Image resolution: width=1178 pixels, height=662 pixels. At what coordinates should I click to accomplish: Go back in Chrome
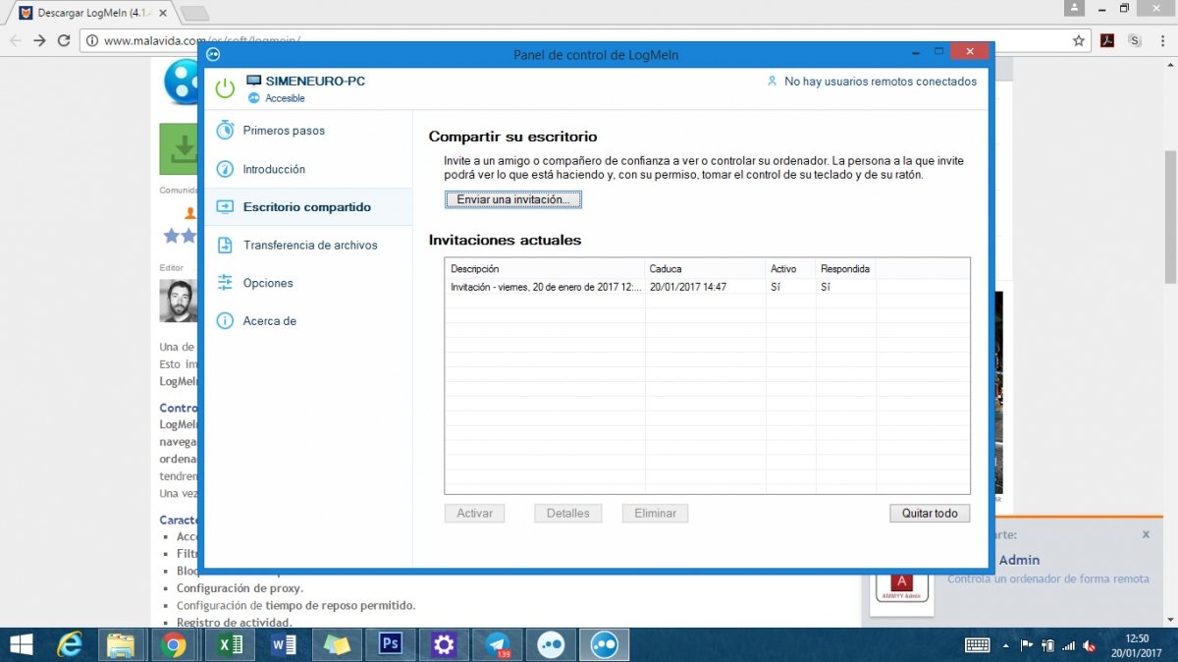15,40
